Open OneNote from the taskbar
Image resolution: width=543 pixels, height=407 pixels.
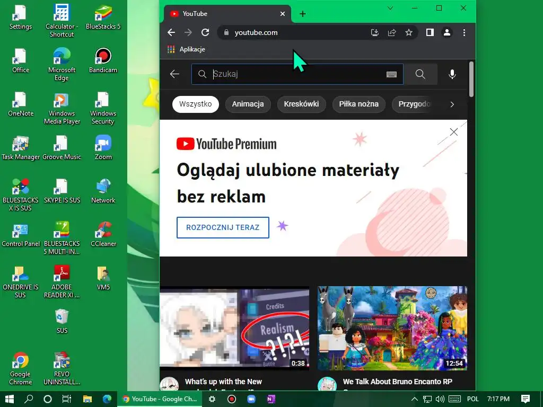[x=271, y=399]
